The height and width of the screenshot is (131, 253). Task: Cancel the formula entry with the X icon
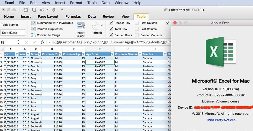pos(26,42)
